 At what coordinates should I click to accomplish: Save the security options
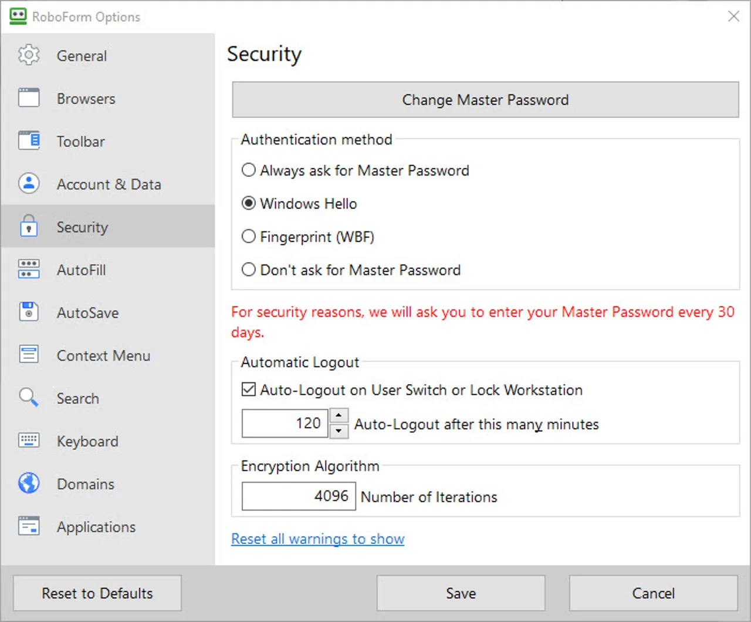coord(461,593)
